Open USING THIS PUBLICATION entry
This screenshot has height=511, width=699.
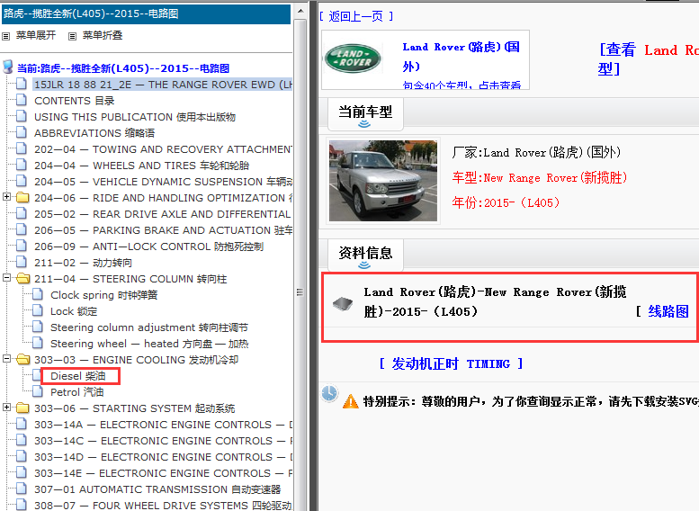(135, 117)
